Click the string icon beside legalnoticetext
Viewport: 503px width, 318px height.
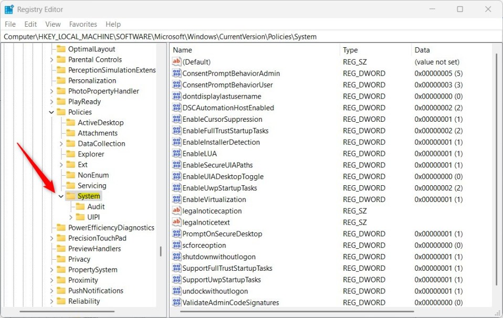click(177, 222)
